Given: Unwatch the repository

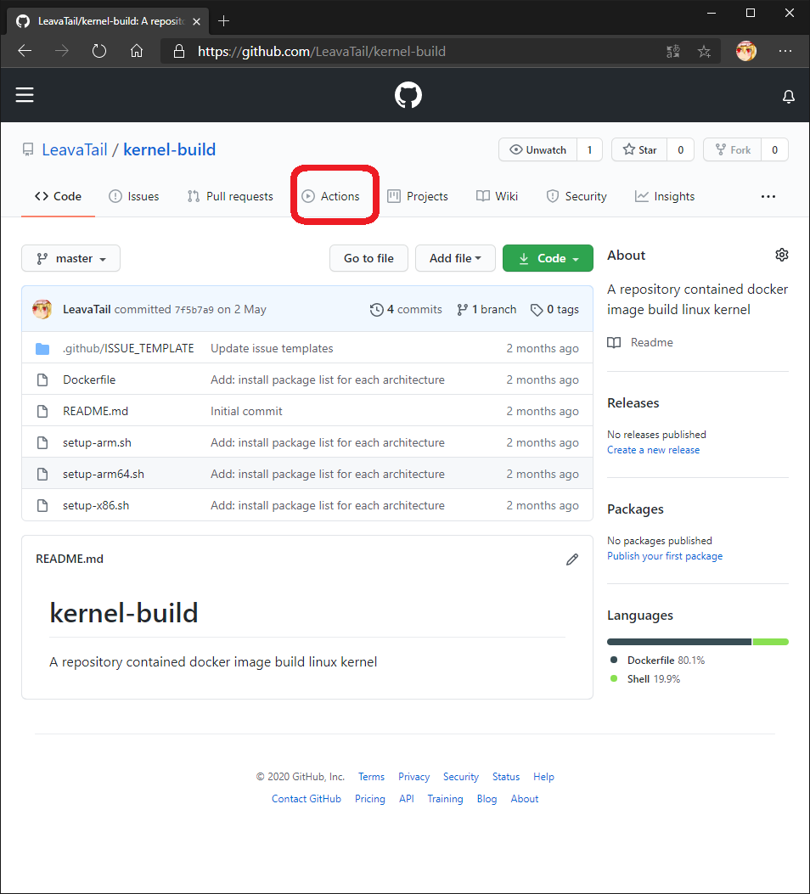Looking at the screenshot, I should 537,150.
